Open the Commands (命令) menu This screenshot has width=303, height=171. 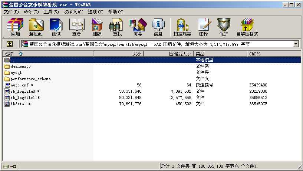click(31, 12)
